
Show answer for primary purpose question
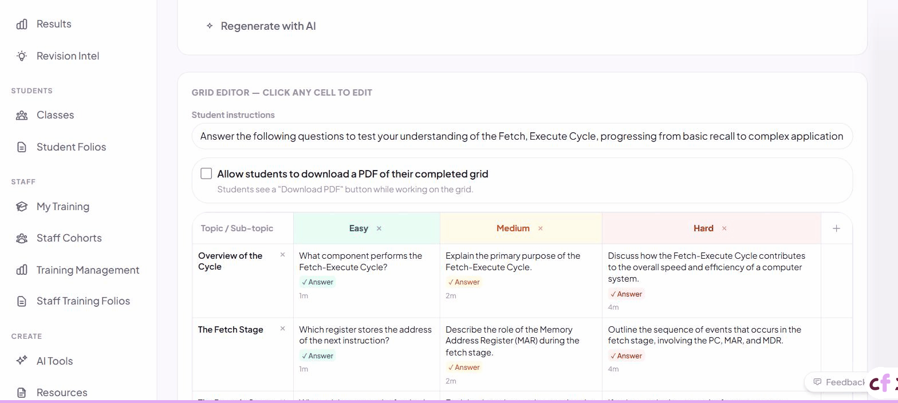click(x=464, y=282)
